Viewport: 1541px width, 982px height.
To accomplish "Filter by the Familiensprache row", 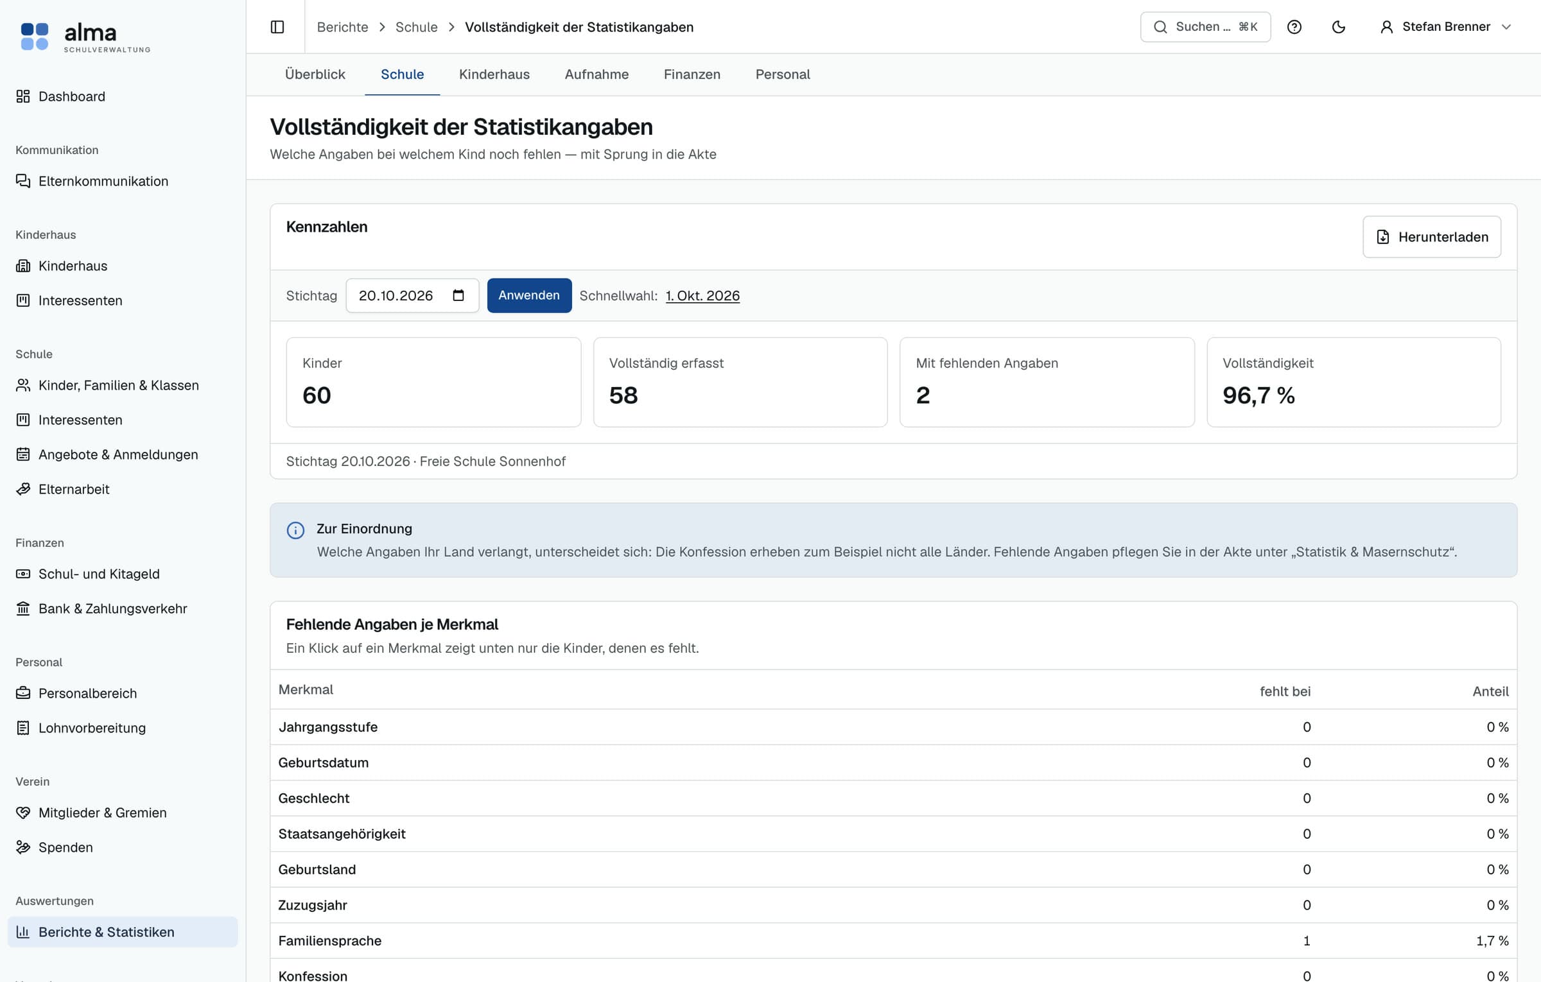I will 893,940.
